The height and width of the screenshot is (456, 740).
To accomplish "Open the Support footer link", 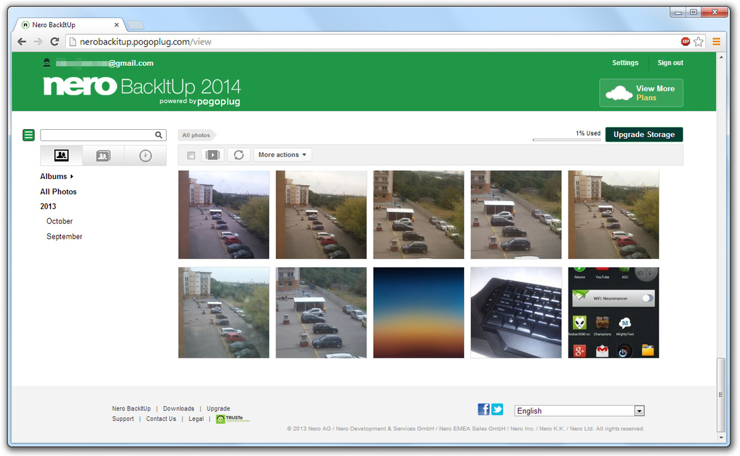I will click(123, 419).
